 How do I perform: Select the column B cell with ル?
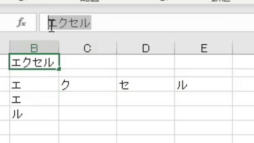click(34, 113)
